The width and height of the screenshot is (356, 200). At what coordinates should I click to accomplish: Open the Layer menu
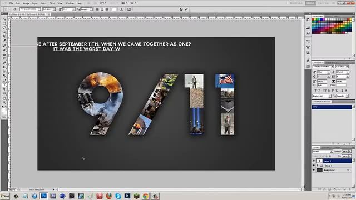click(x=34, y=3)
